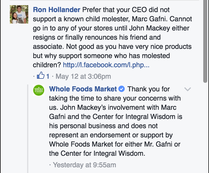The height and width of the screenshot is (173, 209).
Task: Click the "May 12 at 3:06pm" timestamp
Action: click(x=83, y=76)
